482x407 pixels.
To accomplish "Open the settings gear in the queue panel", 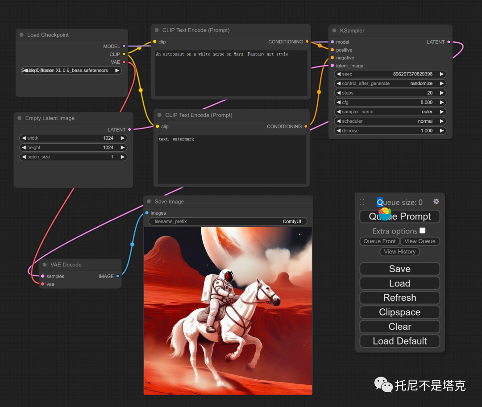I will click(436, 201).
